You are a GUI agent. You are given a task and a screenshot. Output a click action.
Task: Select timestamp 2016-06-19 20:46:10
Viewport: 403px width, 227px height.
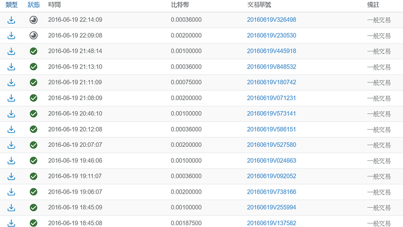(75, 113)
